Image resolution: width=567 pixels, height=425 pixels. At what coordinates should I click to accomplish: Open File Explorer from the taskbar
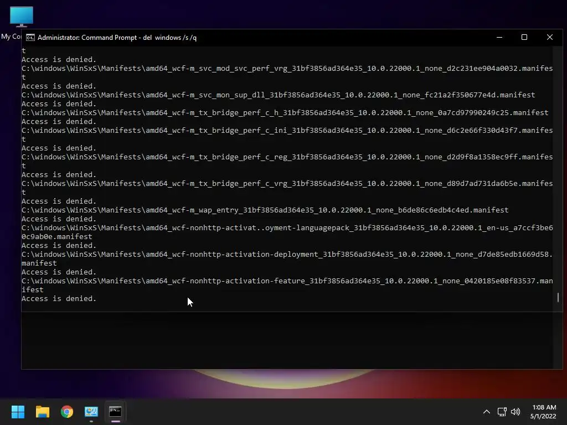[42, 412]
